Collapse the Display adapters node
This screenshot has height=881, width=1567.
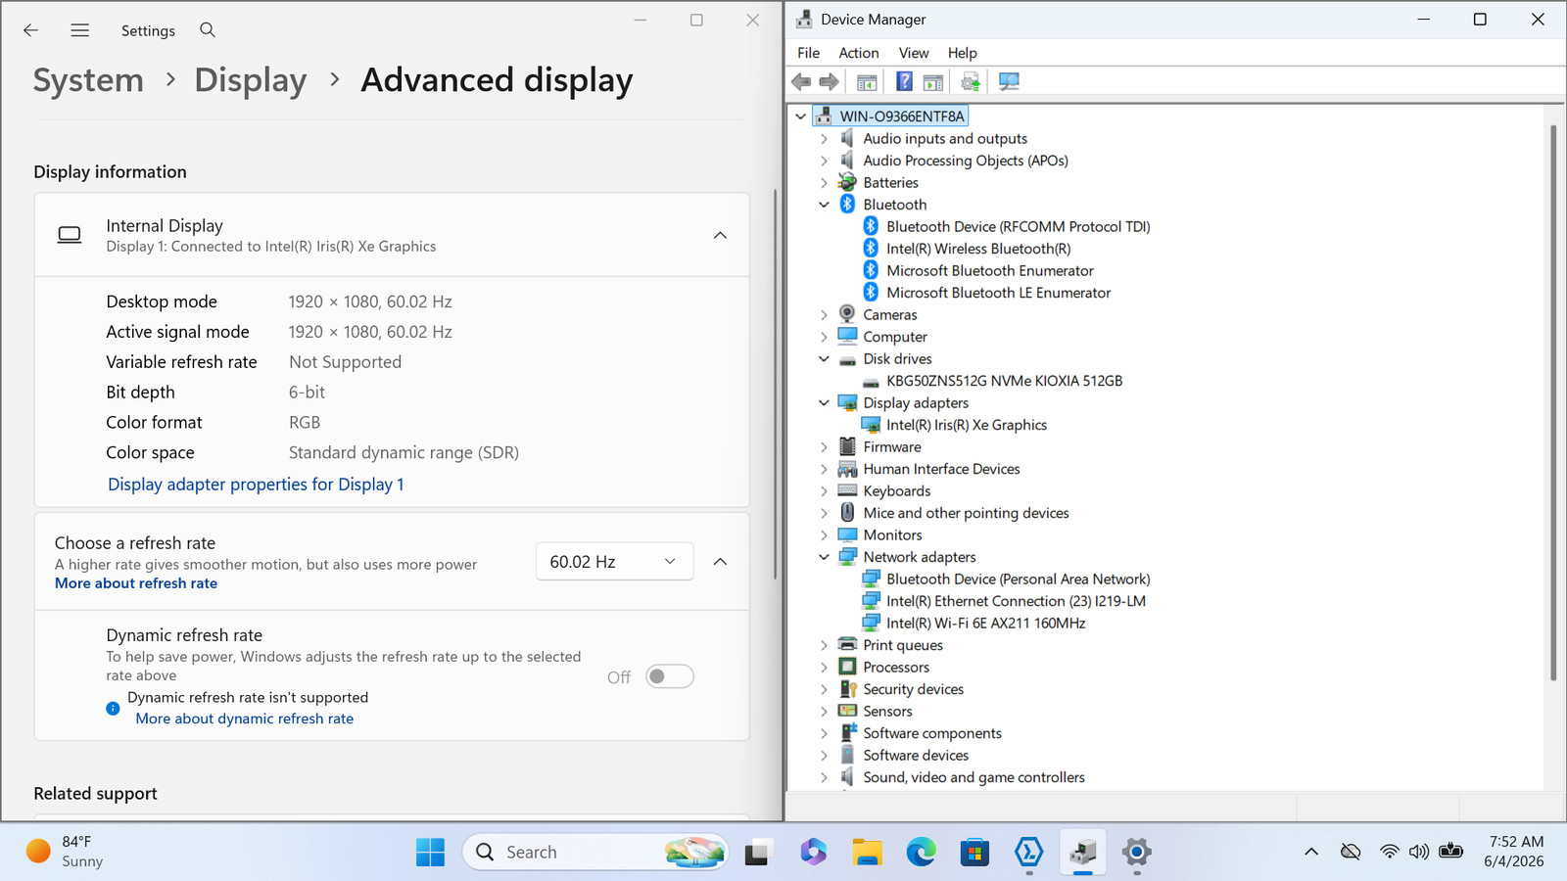click(x=824, y=403)
